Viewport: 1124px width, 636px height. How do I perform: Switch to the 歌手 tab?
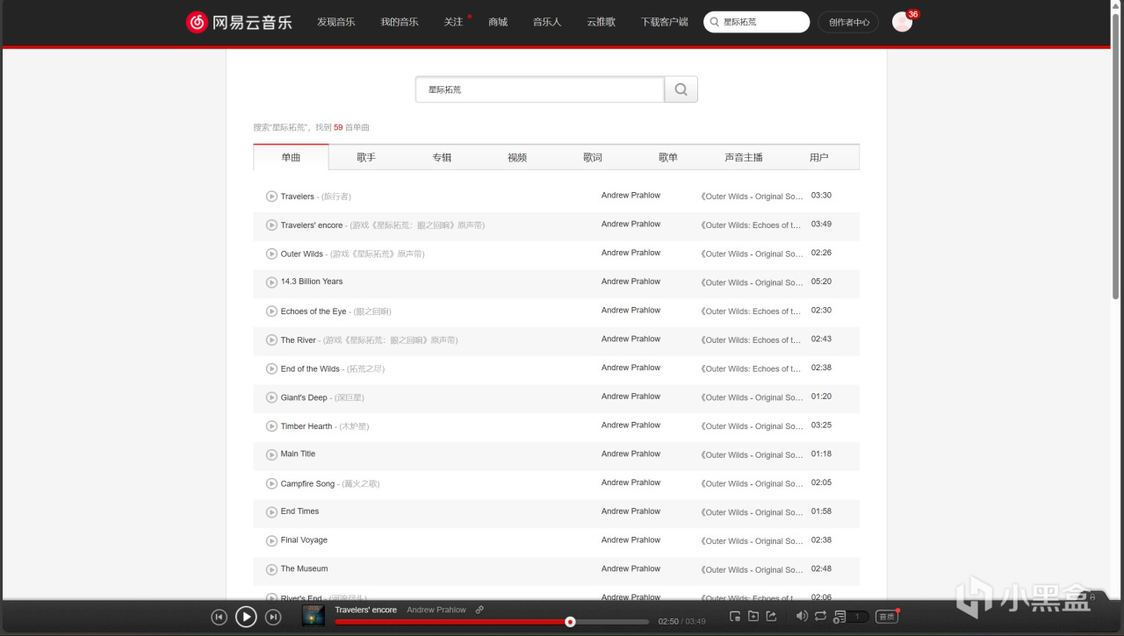point(366,157)
